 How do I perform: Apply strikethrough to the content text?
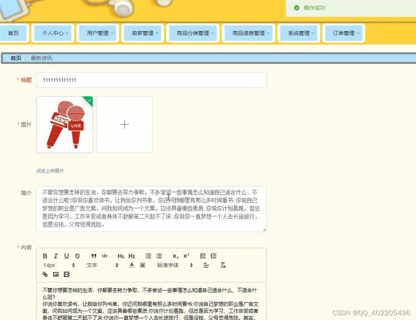pos(77,256)
